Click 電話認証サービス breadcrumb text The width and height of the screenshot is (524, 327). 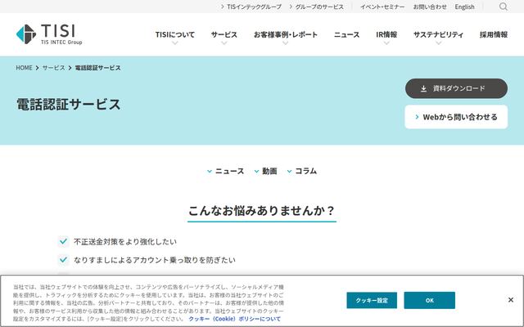click(x=97, y=68)
